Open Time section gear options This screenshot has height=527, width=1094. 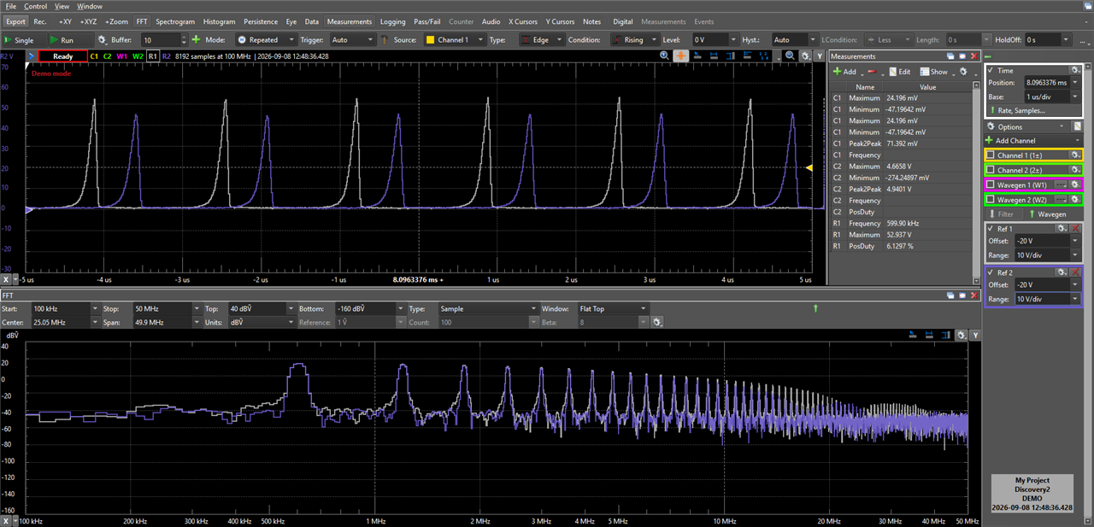[1076, 71]
